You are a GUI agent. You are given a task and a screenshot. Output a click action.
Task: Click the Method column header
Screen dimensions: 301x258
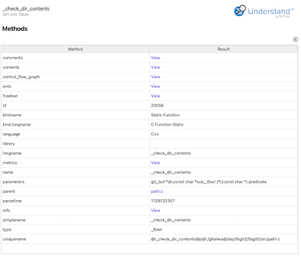(75, 50)
